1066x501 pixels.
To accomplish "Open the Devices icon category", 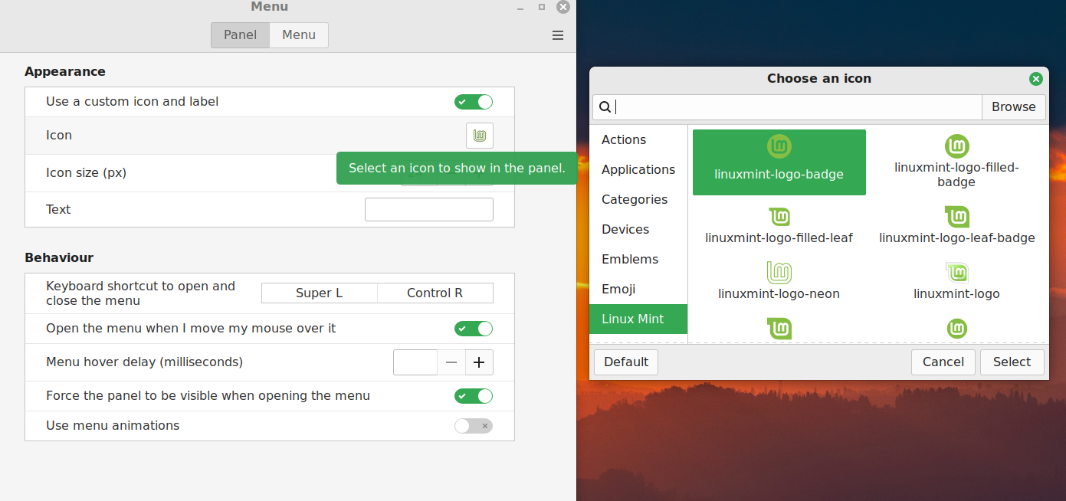I will point(638,229).
